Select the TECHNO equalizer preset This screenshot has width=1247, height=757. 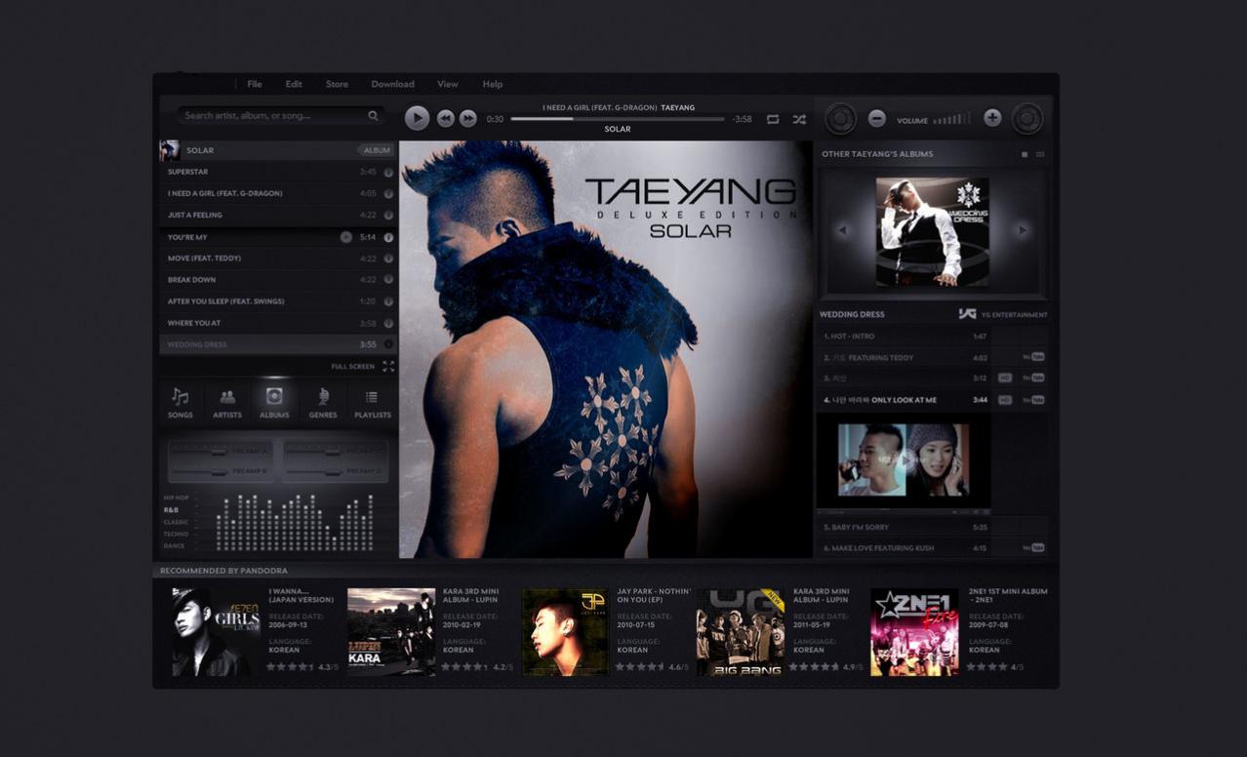pyautogui.click(x=177, y=534)
